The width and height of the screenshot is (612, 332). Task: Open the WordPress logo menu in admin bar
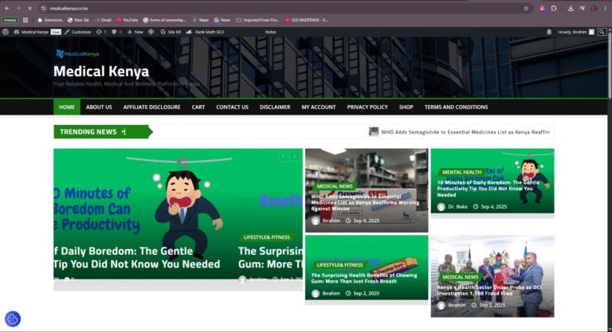tap(6, 32)
